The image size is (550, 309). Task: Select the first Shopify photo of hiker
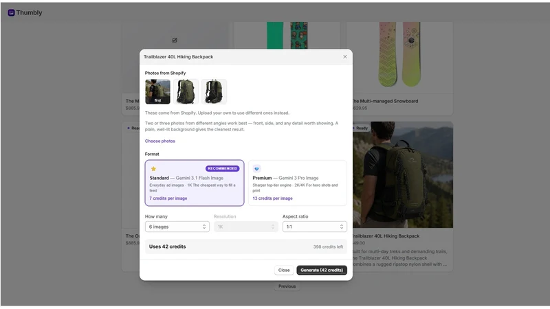pyautogui.click(x=158, y=91)
